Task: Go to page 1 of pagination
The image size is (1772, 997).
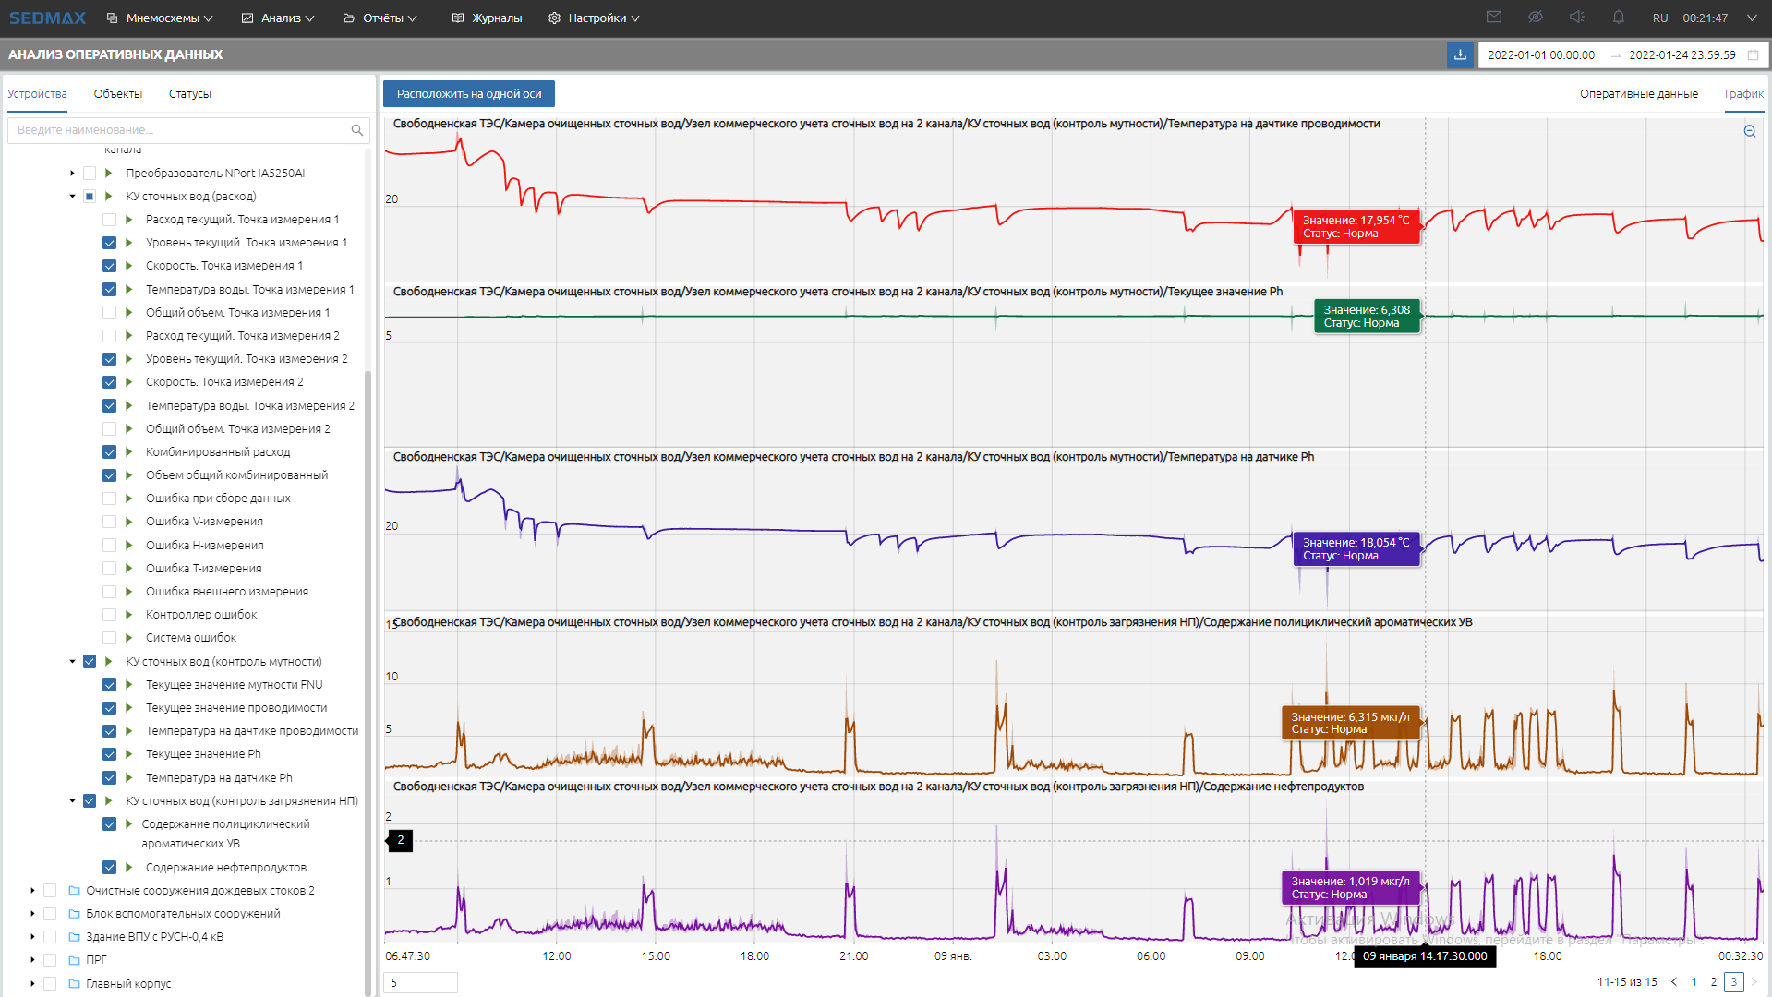Action: coord(1694,982)
